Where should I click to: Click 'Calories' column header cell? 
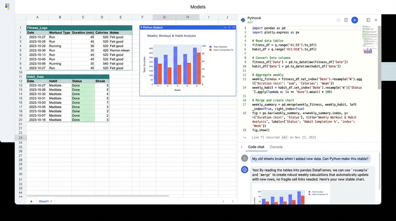pyautogui.click(x=102, y=33)
